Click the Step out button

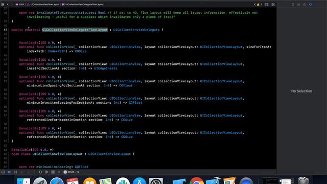34,172
